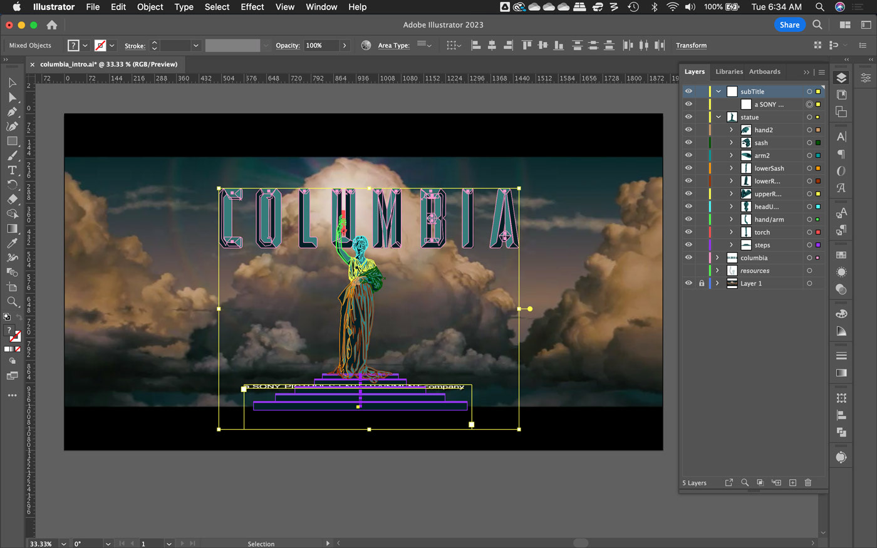Select the Pen tool

tap(12, 111)
